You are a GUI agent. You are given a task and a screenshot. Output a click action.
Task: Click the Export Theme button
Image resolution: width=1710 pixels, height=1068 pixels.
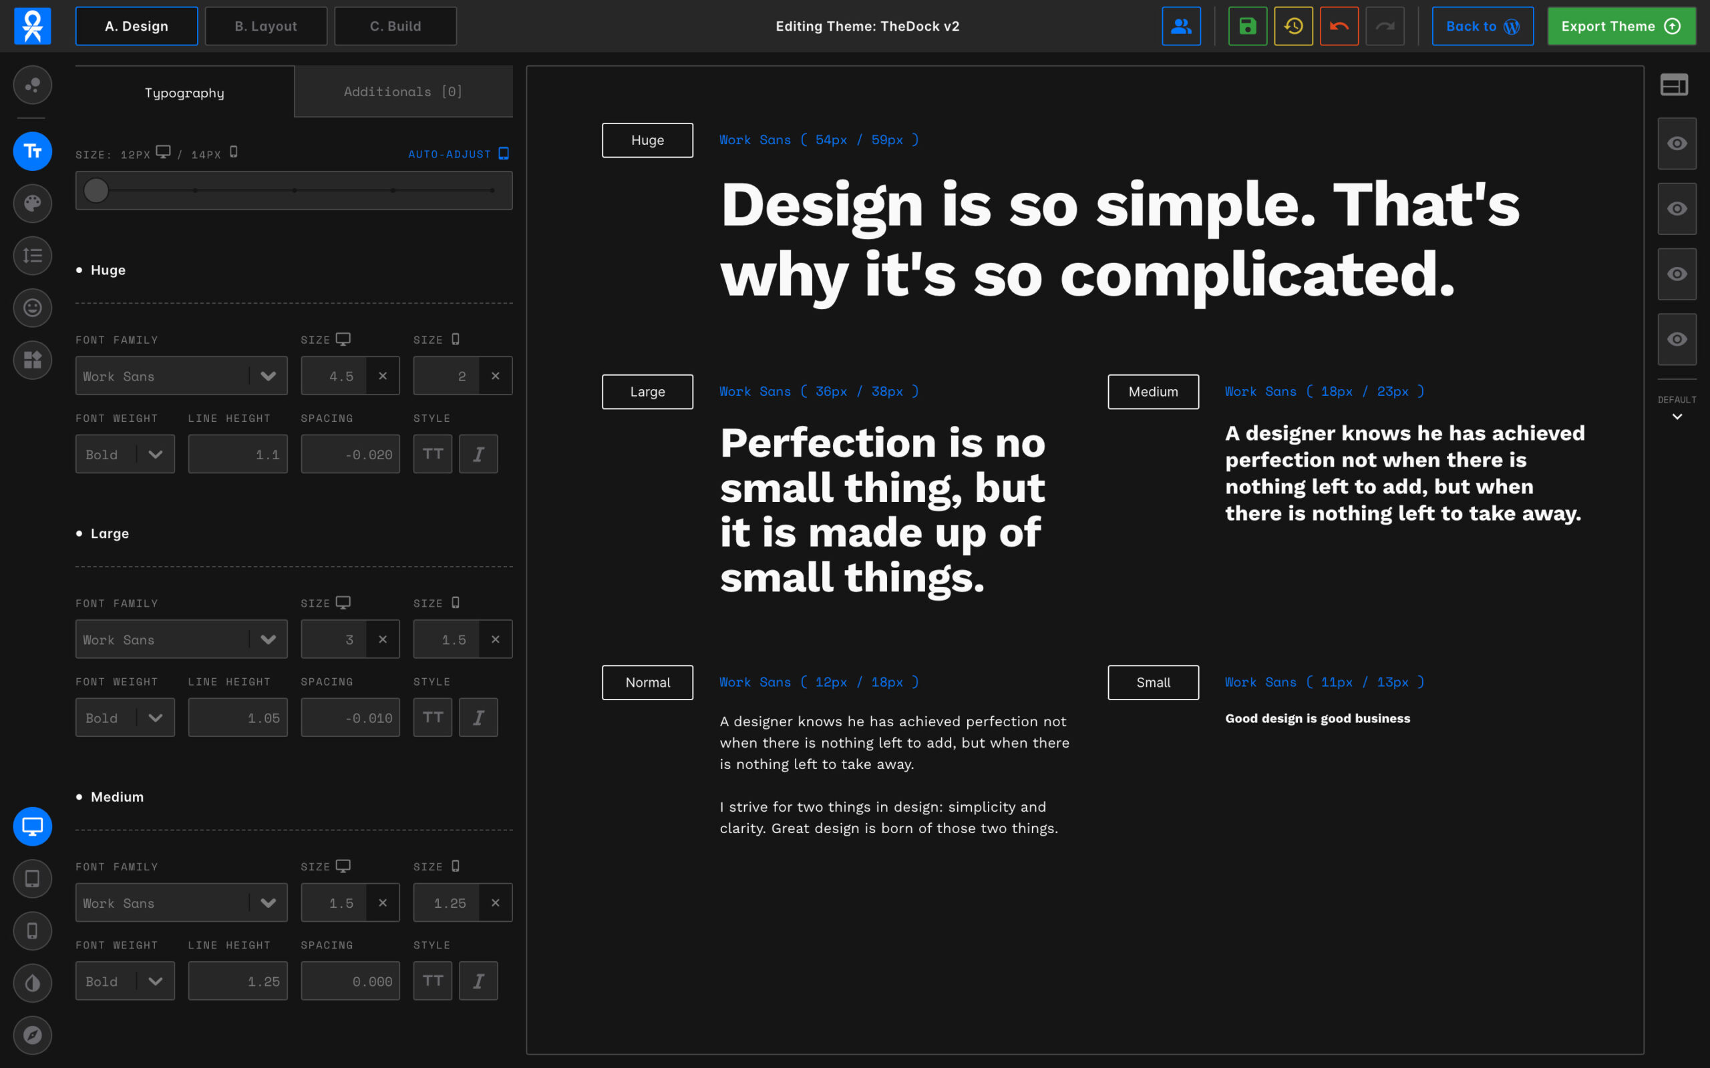(1621, 26)
